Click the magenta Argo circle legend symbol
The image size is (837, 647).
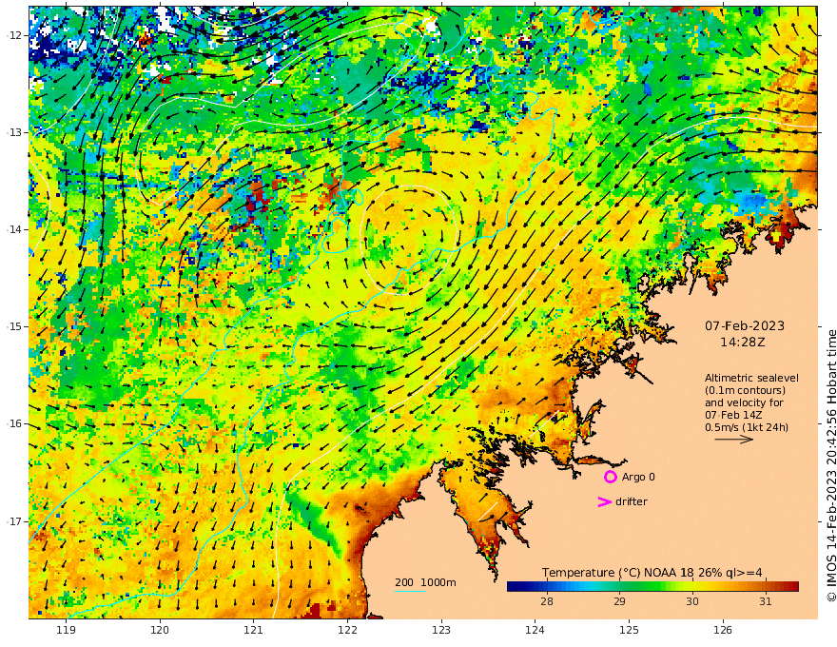coord(610,477)
